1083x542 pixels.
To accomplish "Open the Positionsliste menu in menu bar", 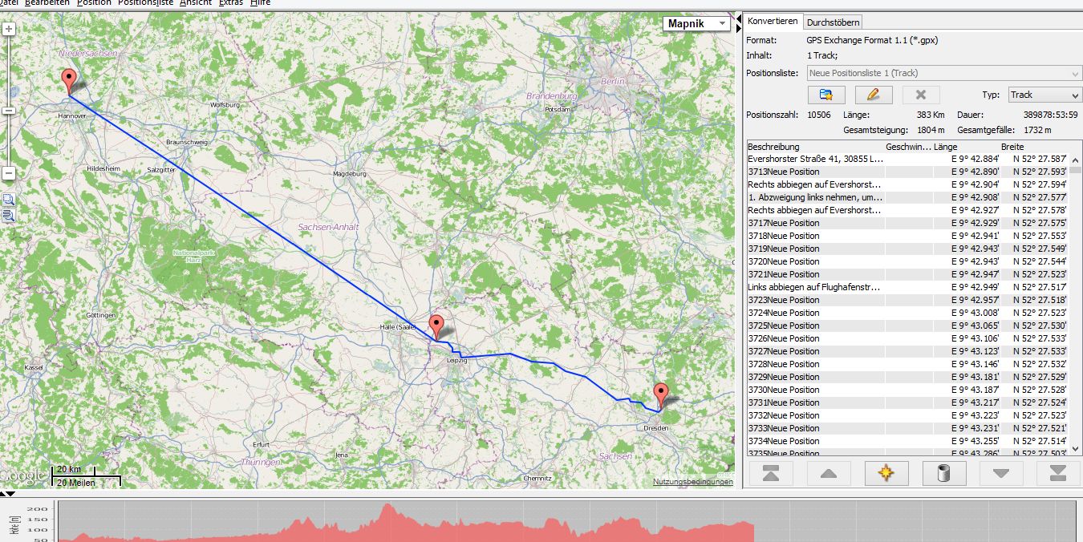I will 145,3.
